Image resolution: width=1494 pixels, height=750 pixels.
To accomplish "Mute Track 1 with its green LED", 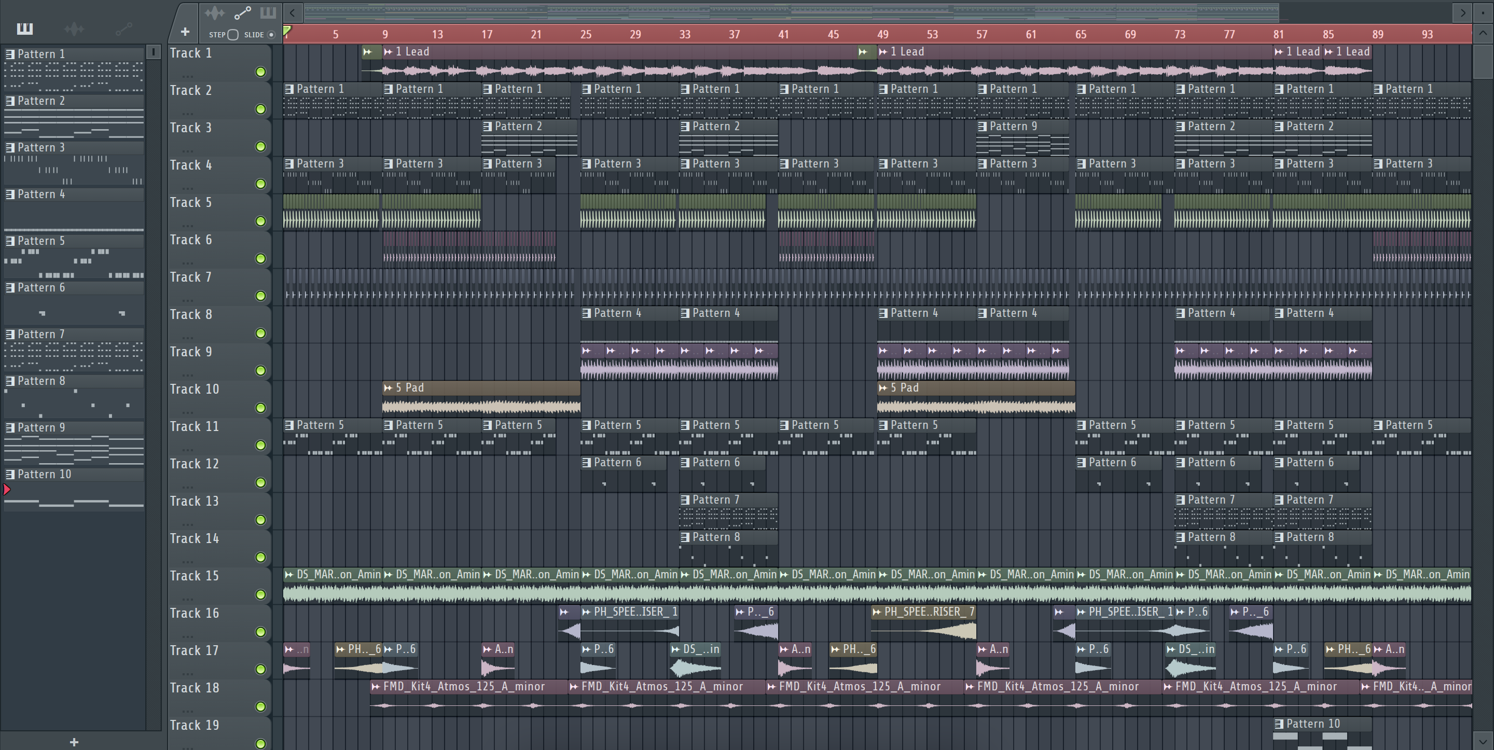I will [260, 72].
